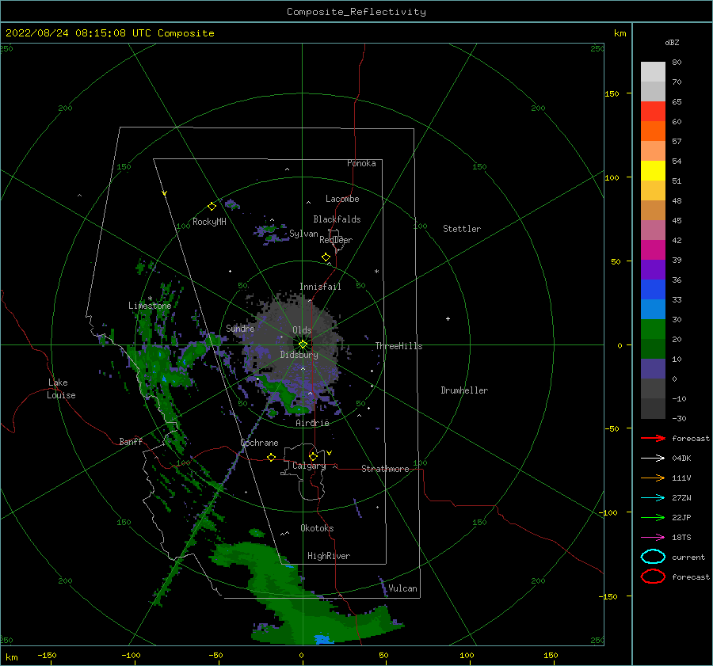Select the orange 57-60 dBZ swatch
This screenshot has width=713, height=666.
(x=653, y=131)
